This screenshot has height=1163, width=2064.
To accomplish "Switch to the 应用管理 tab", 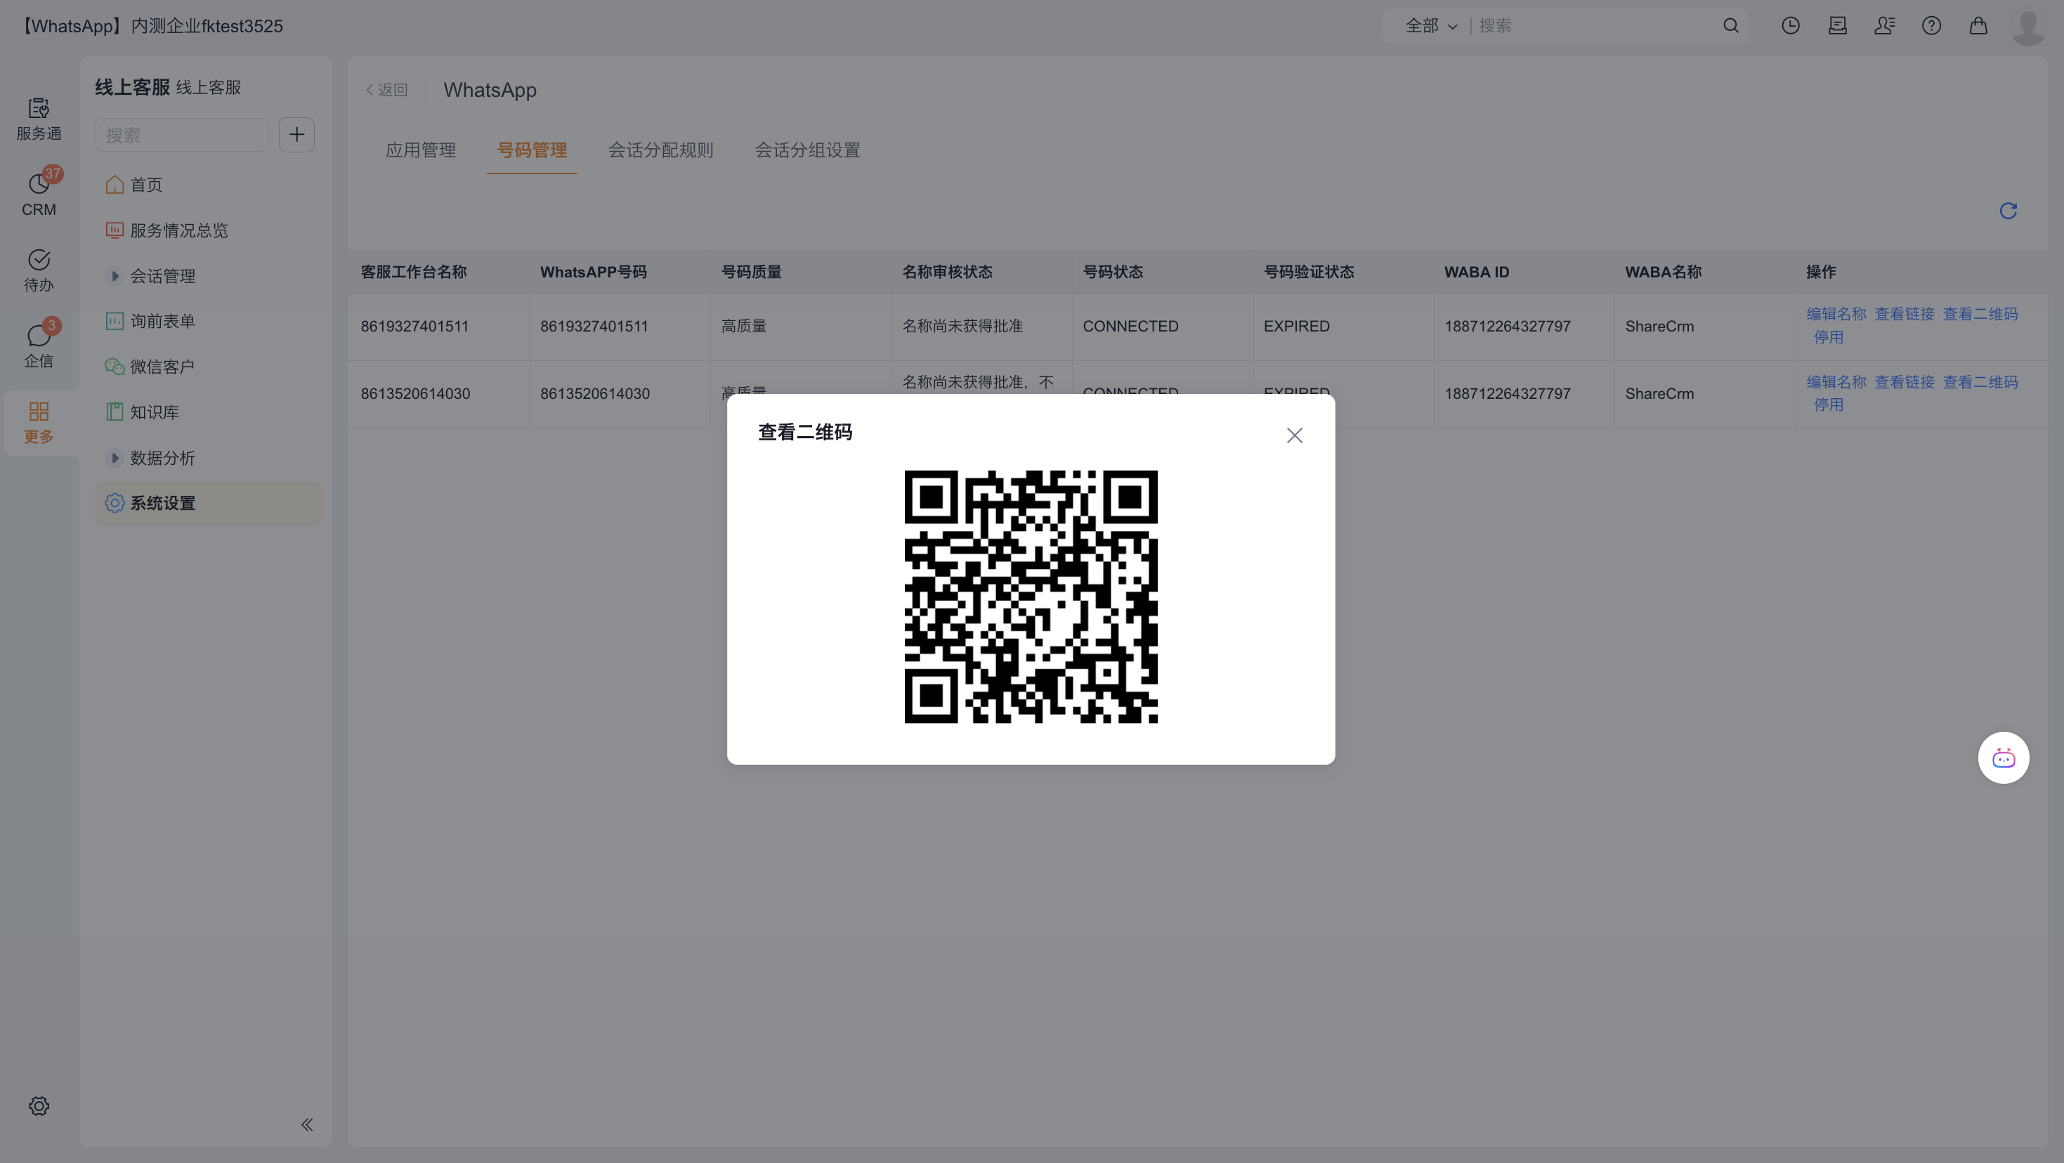I will click(421, 150).
